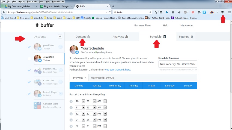Viewport: 232px width, 130px height.
Task: Click the Buffer extension icon in toolbar
Action: click(x=222, y=12)
